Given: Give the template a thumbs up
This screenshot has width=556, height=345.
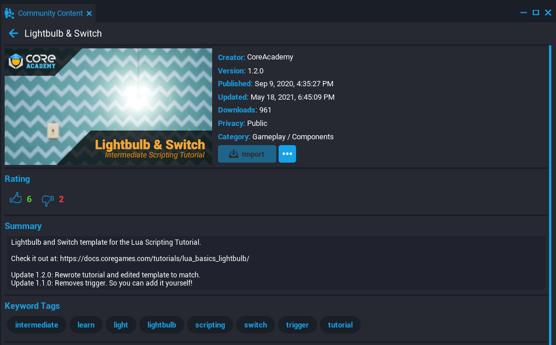Looking at the screenshot, I should 16,198.
